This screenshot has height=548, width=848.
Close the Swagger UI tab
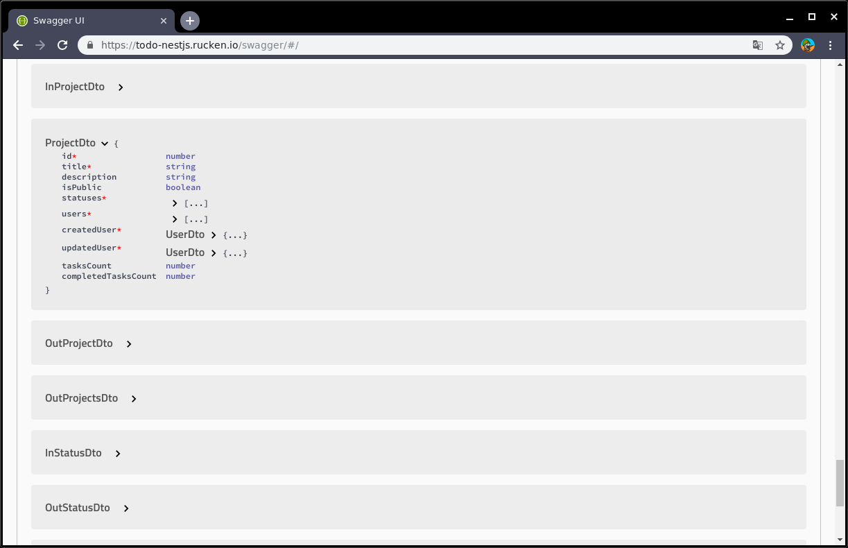[164, 21]
